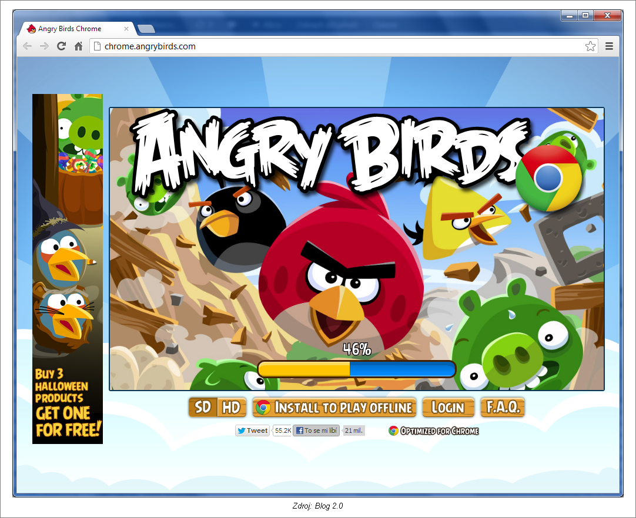
Task: Open the Chrome hamburger menu
Action: point(609,46)
